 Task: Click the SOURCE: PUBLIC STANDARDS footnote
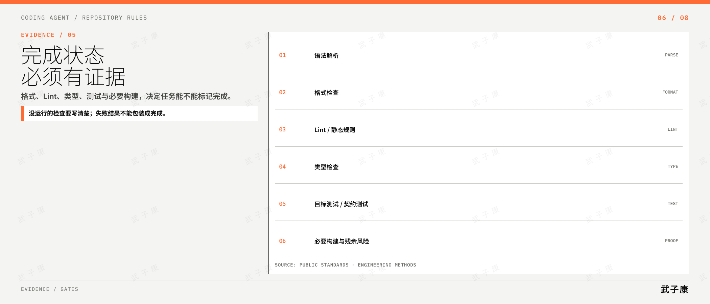346,265
